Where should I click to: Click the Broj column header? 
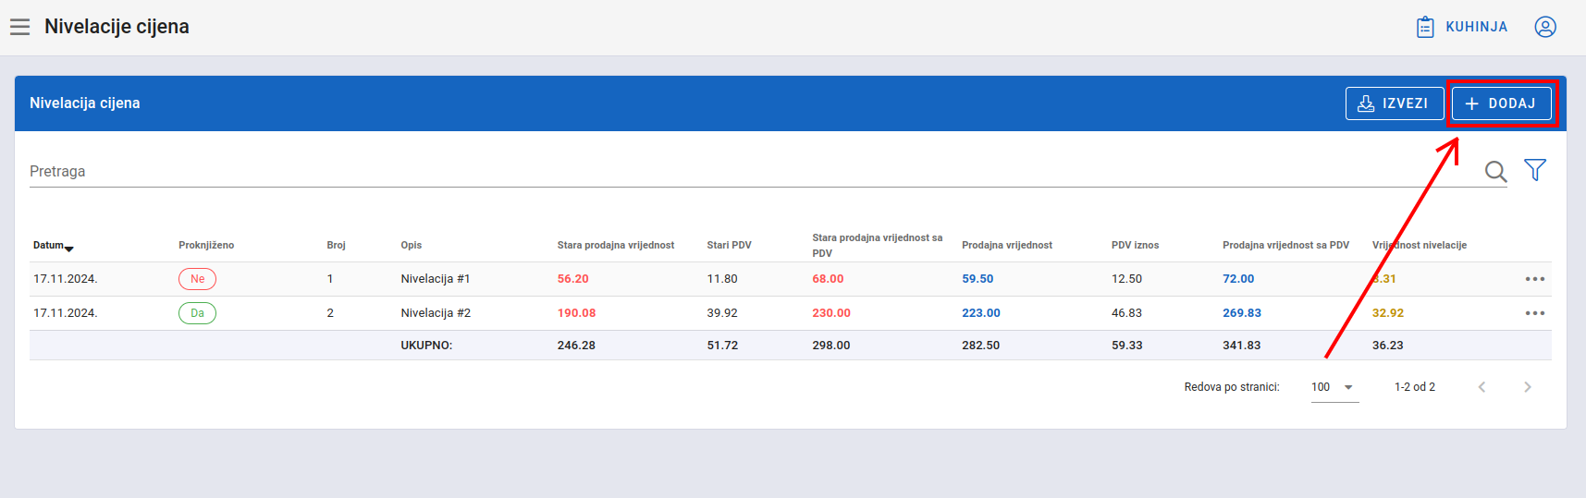click(x=336, y=246)
